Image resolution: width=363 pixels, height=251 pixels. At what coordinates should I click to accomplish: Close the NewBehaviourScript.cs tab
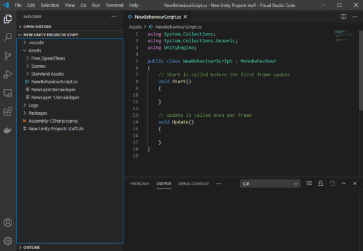click(186, 17)
